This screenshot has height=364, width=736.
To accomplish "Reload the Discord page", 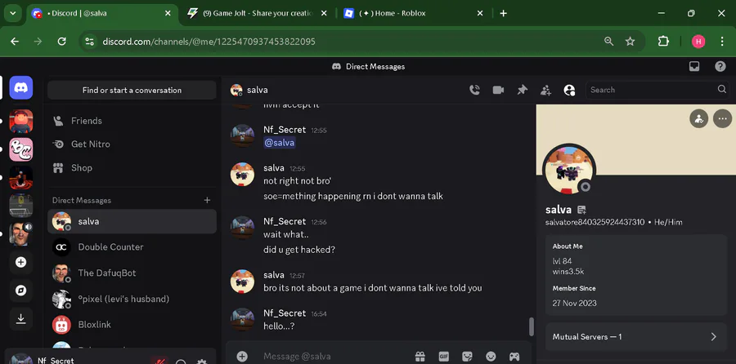I will click(61, 42).
